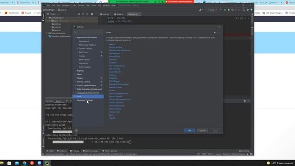The width and height of the screenshot is (295, 166).
Task: Hide the Terminal tool window
Action: coord(249,101)
